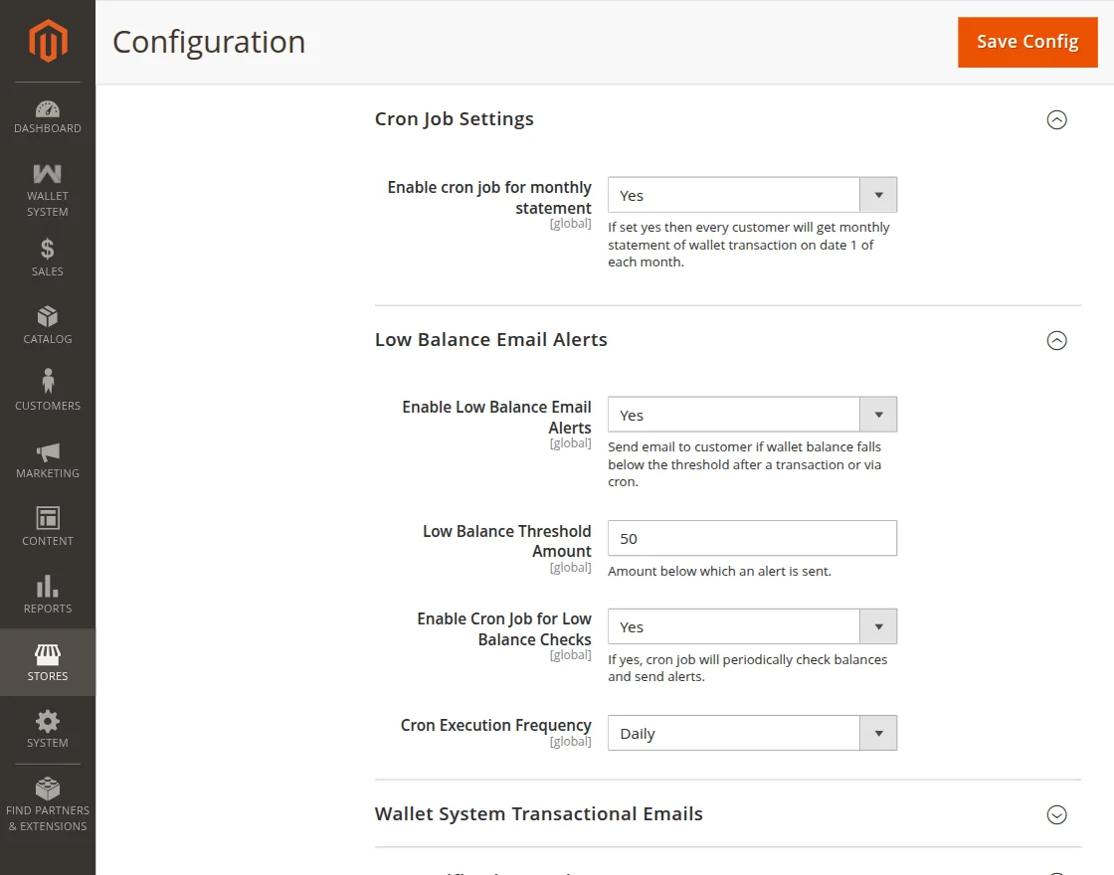Click the Cron Job Settings heading

(454, 118)
